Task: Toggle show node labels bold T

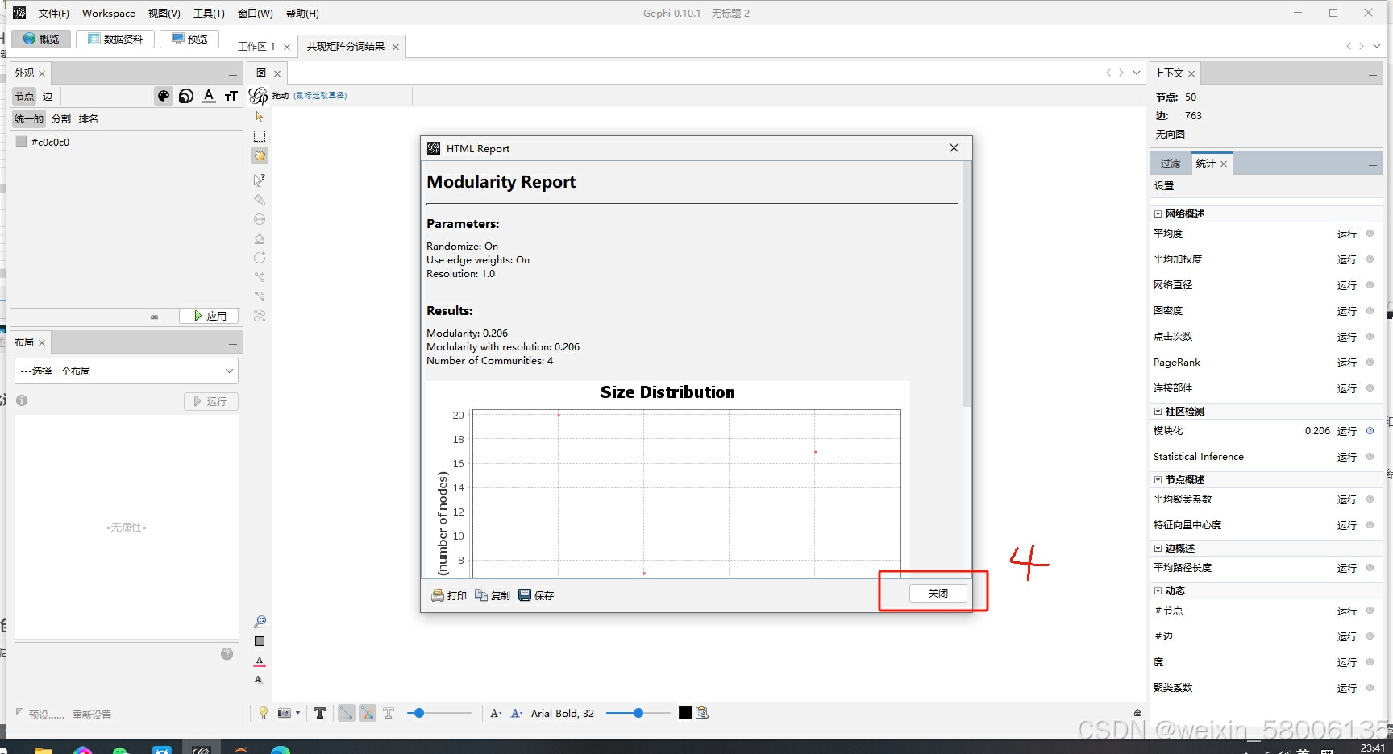Action: [x=320, y=713]
